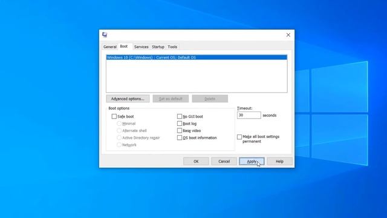The width and height of the screenshot is (387, 218).
Task: Check Make all boot settings permanent
Action: (x=239, y=137)
